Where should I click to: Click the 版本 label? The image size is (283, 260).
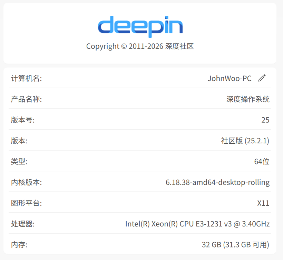[x=19, y=141]
